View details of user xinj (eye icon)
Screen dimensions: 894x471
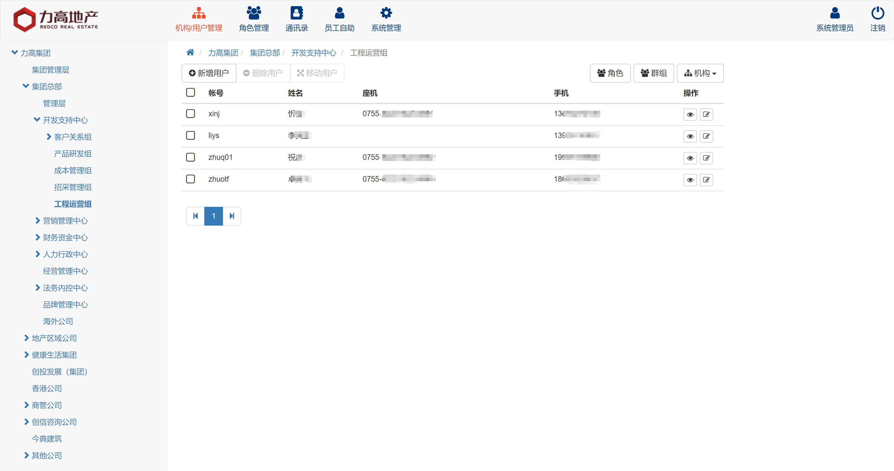(690, 115)
